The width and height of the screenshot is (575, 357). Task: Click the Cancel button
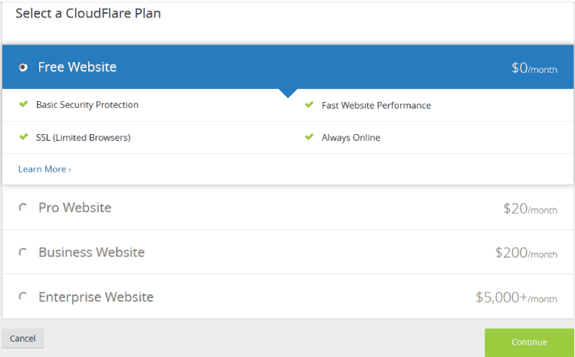tap(23, 339)
